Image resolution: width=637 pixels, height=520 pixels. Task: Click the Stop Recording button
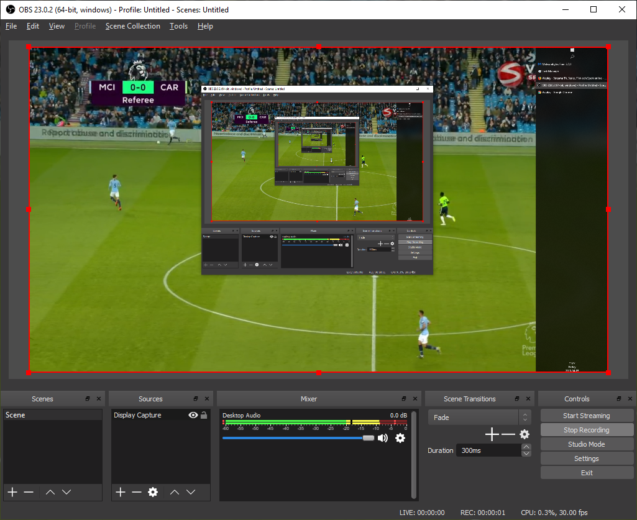(587, 430)
